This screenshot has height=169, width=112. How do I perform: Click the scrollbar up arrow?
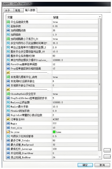click(100, 17)
